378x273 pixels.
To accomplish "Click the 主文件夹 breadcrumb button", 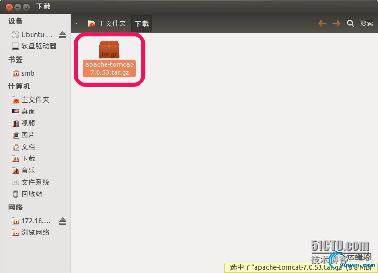I will click(107, 24).
